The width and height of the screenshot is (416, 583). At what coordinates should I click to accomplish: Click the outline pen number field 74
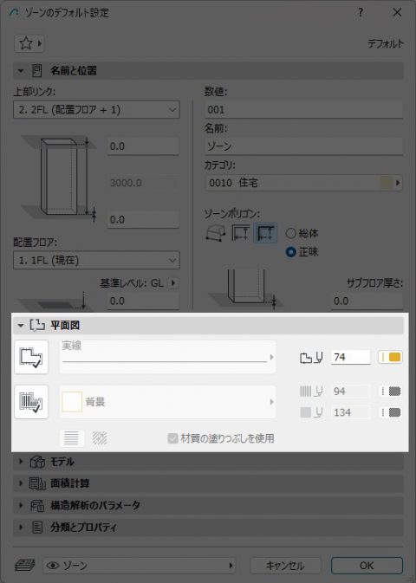tap(350, 357)
